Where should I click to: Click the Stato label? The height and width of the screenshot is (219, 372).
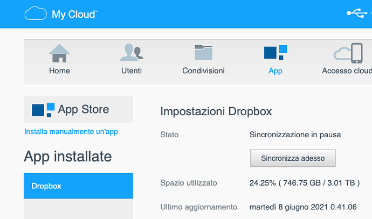[169, 135]
